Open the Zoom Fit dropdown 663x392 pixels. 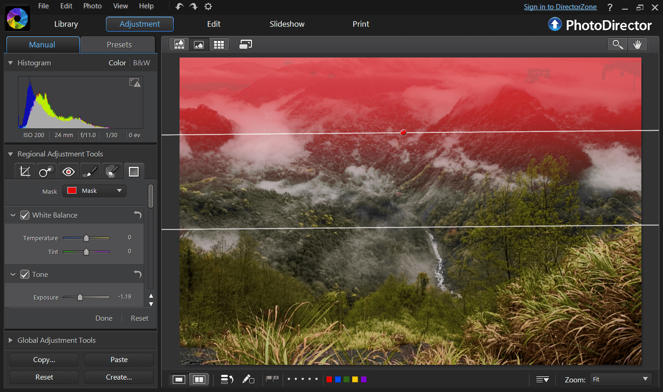621,379
